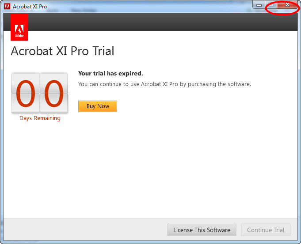Click the purchase instructions sentence
The height and width of the screenshot is (244, 301).
[x=164, y=84]
